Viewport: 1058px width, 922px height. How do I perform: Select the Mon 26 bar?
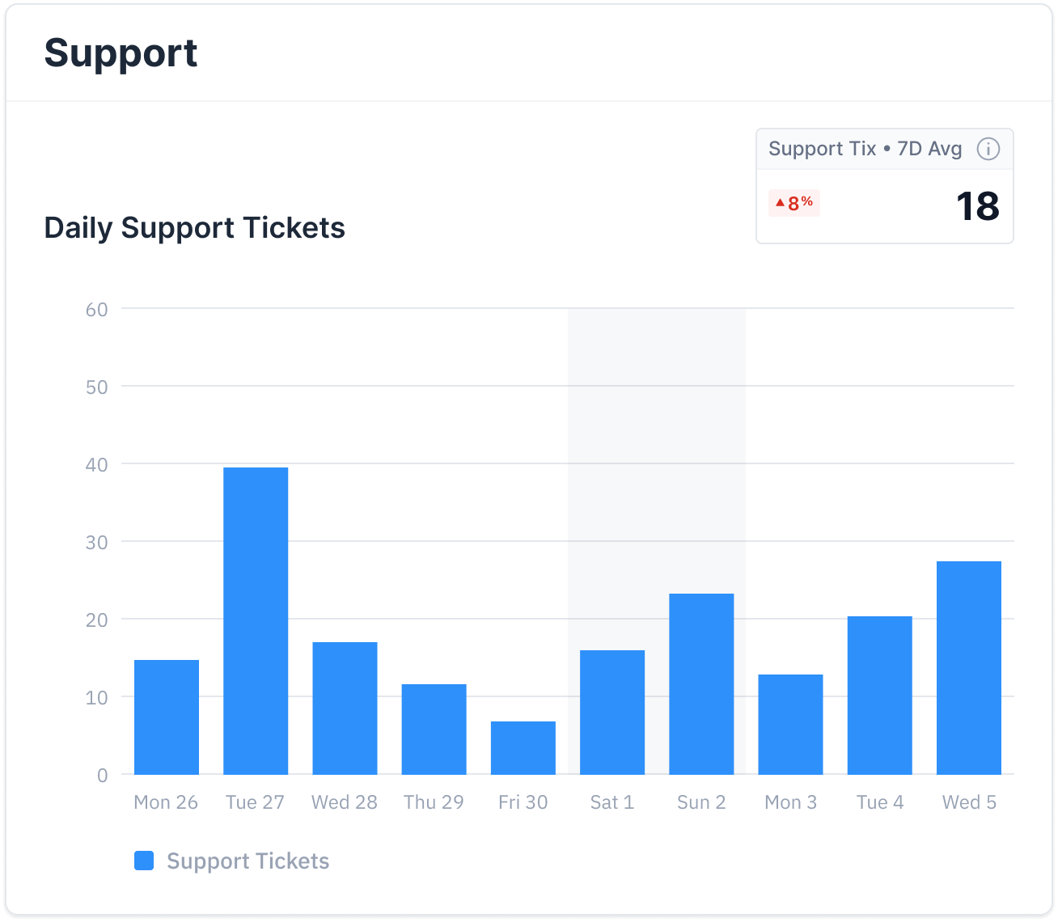pyautogui.click(x=167, y=717)
